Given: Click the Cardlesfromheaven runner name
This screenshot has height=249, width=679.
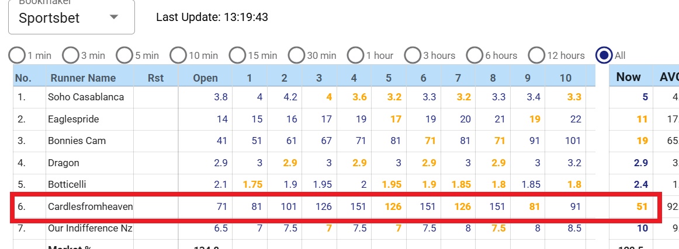Looking at the screenshot, I should (90, 206).
